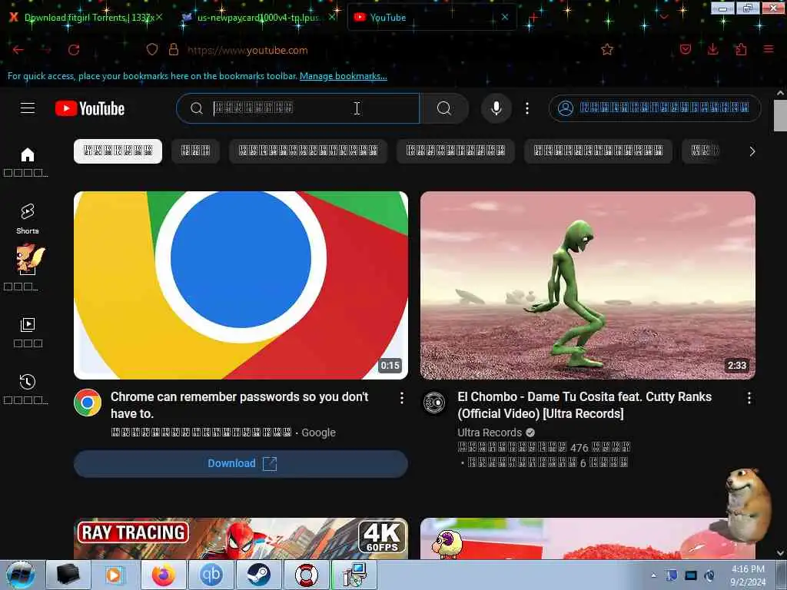Open the Ray Tracing Spider-Man thumbnail
This screenshot has width=787, height=590.
241,539
